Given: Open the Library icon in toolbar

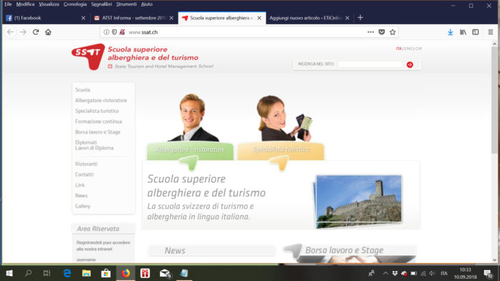Looking at the screenshot, I should tap(463, 32).
